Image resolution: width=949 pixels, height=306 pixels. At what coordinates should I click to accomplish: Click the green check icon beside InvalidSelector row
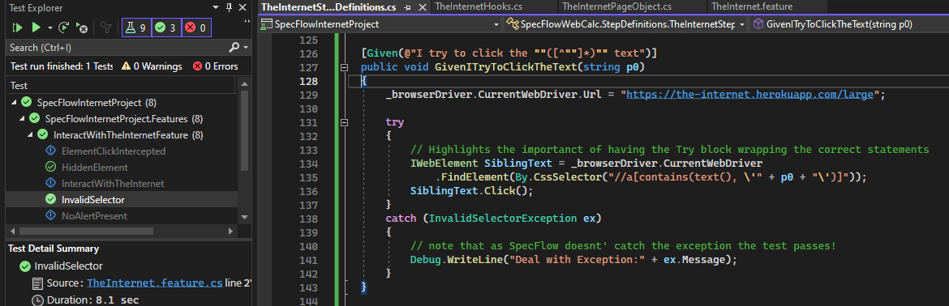point(51,199)
